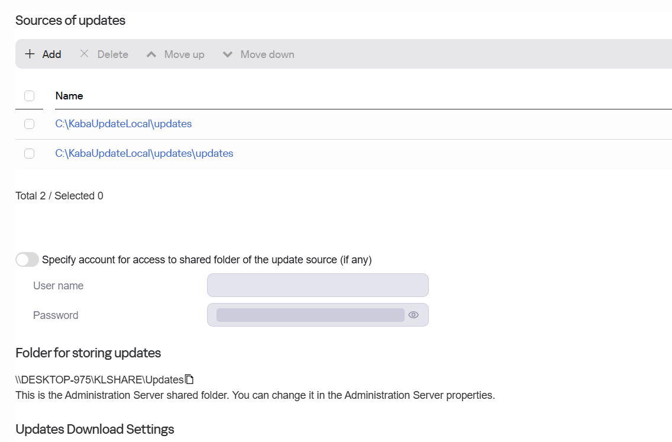Show password using the eye icon
Image resolution: width=672 pixels, height=442 pixels.
click(x=413, y=315)
